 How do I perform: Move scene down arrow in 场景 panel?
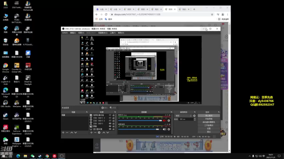point(76,132)
